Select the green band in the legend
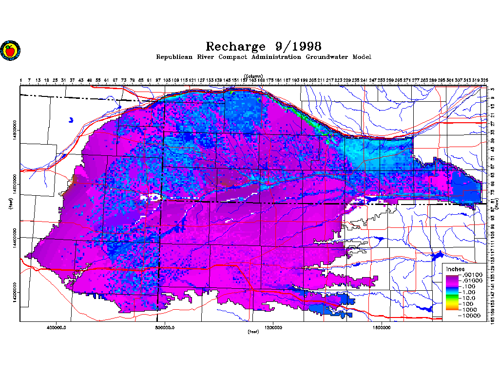The width and height of the screenshot is (499, 374). [x=451, y=296]
